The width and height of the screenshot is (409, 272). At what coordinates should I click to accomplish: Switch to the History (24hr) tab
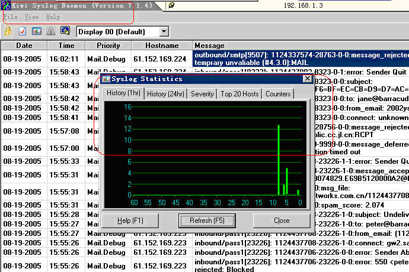(x=165, y=94)
